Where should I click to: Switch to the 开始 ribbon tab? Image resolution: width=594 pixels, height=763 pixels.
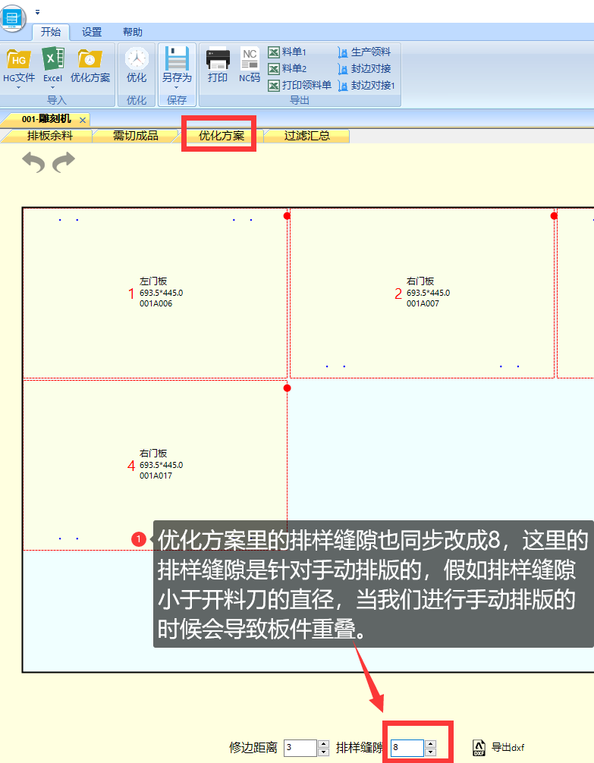[x=51, y=32]
